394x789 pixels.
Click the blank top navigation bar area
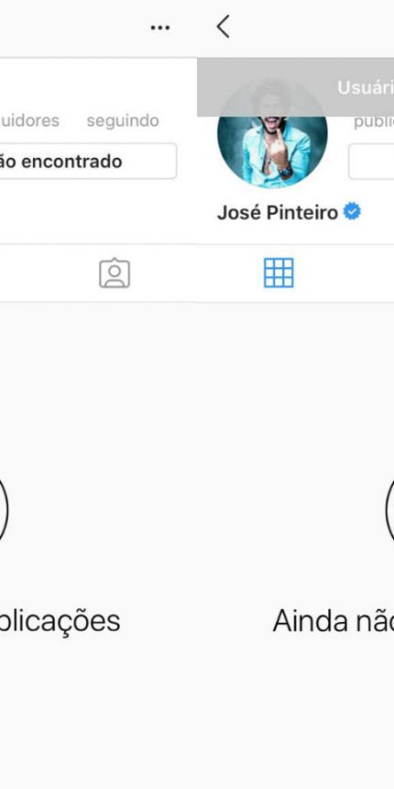pos(75,28)
